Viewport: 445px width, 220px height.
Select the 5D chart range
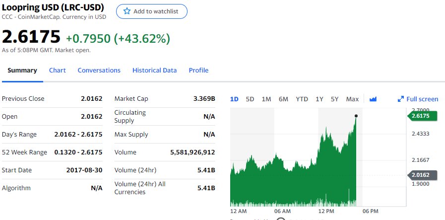[250, 99]
